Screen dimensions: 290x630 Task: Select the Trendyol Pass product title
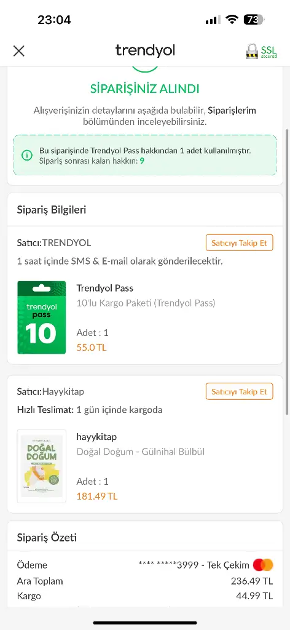(104, 288)
